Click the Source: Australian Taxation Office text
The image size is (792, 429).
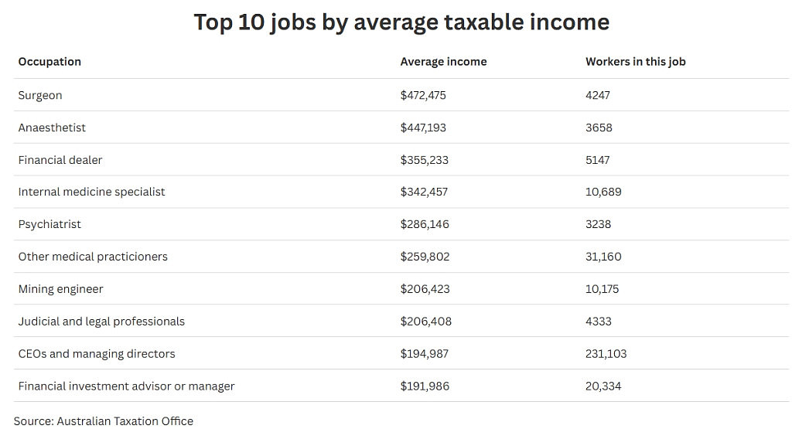104,421
